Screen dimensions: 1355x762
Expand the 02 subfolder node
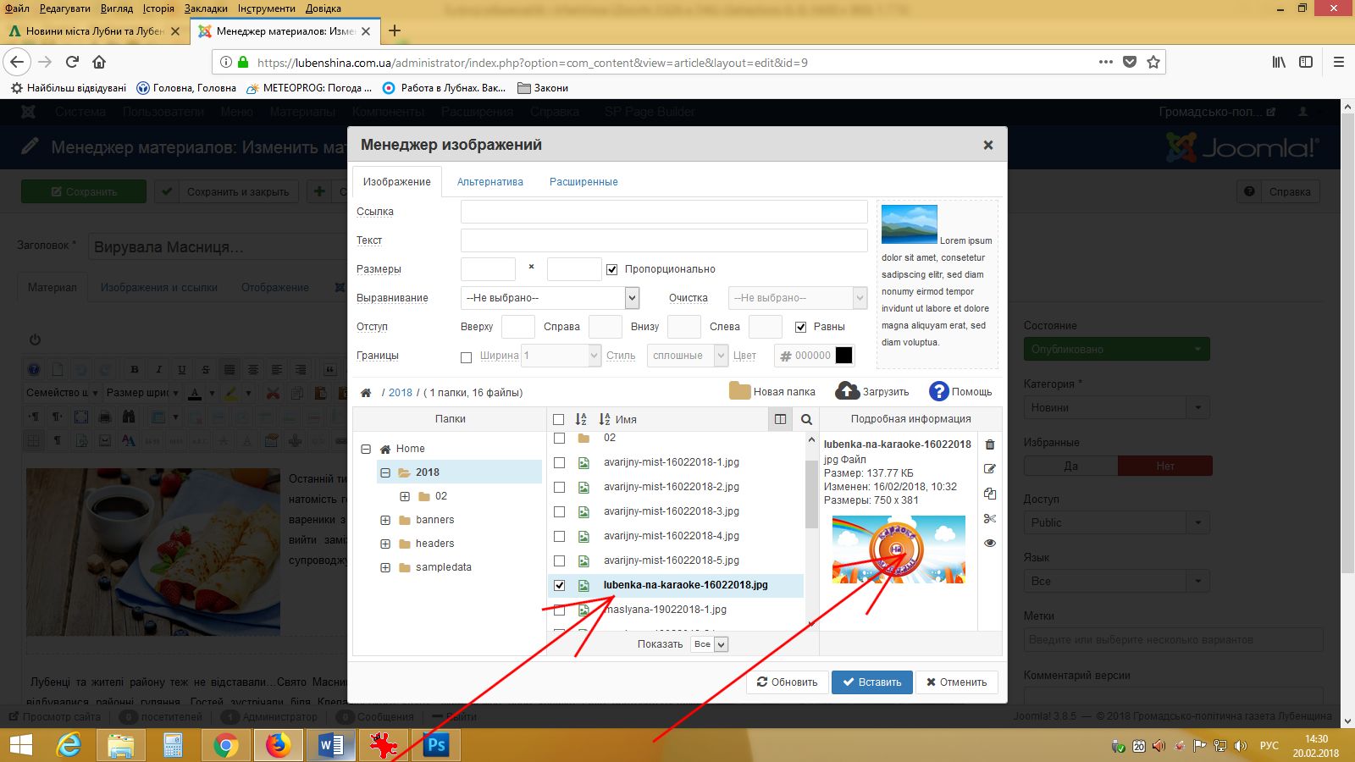[405, 496]
